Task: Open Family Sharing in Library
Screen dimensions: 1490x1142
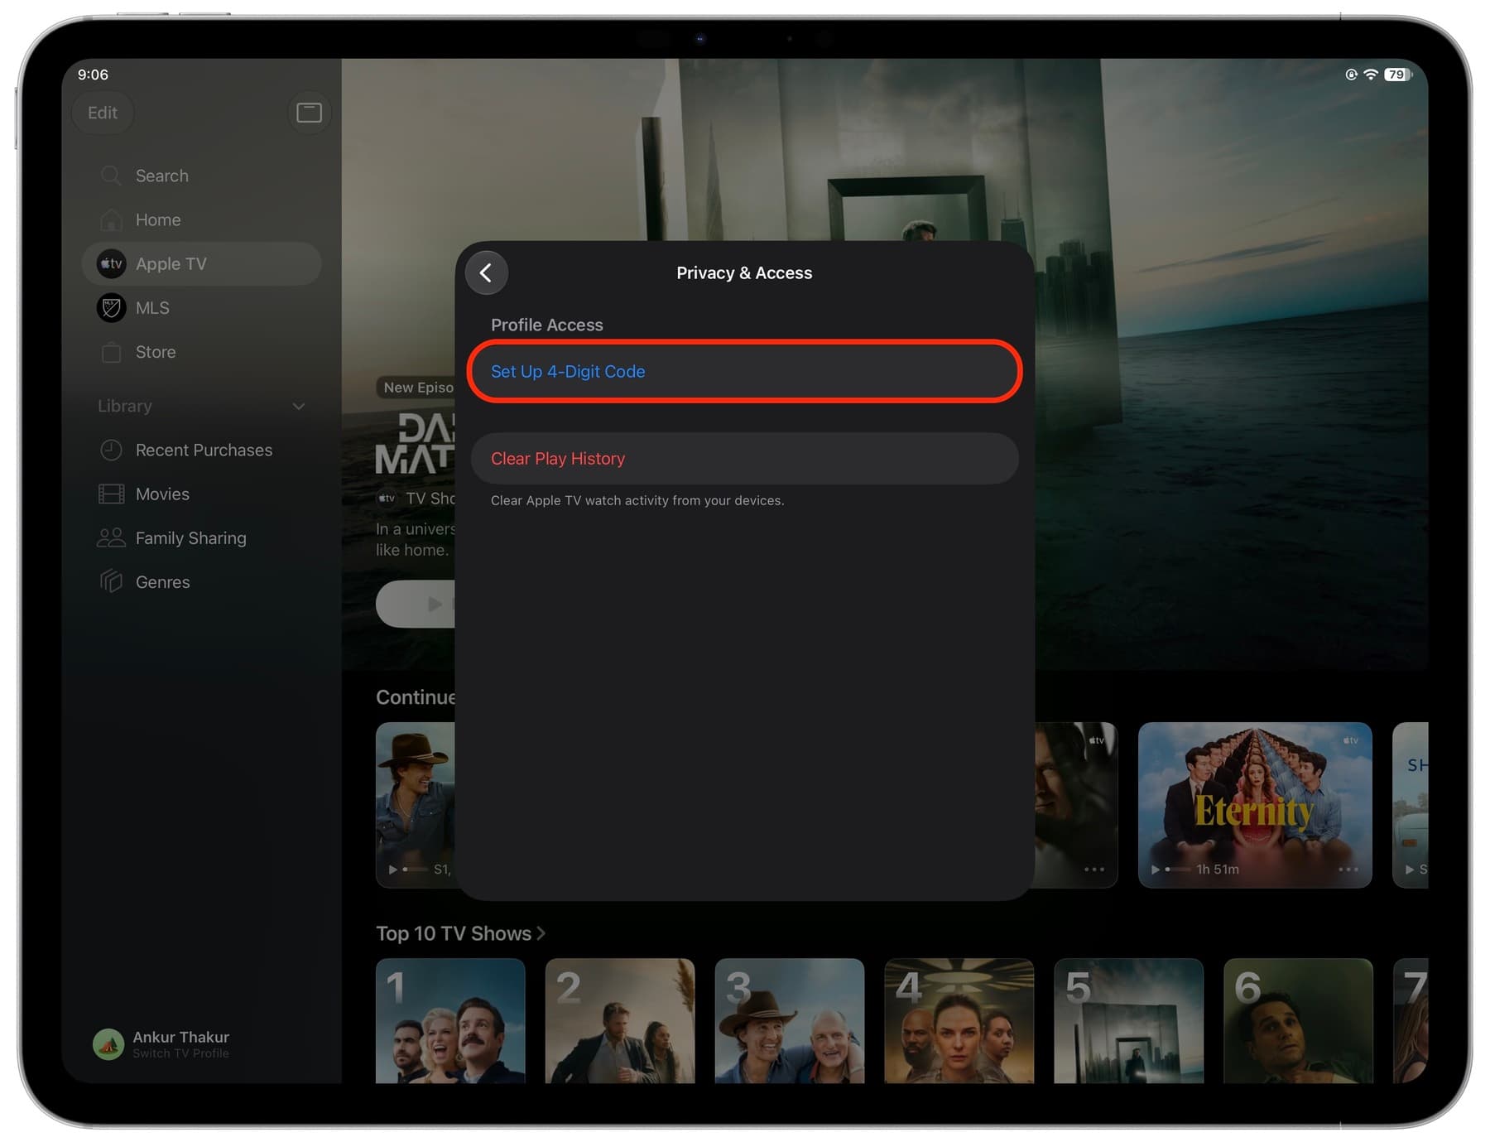Action: (201, 537)
